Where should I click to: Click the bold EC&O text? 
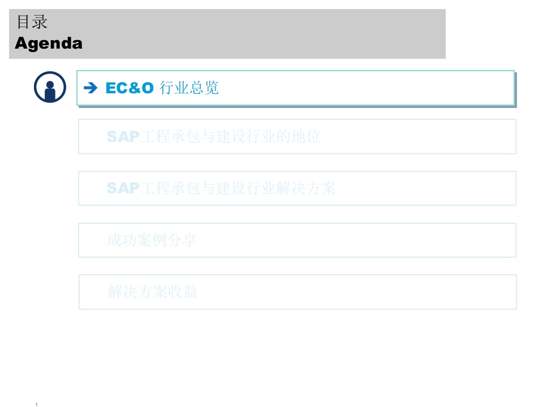click(130, 88)
